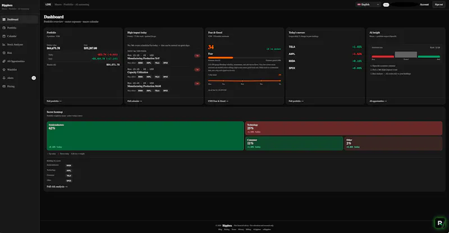Click the Alerts bell icon

pos(4,78)
